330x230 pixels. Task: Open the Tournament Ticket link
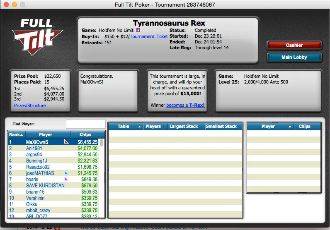click(149, 36)
